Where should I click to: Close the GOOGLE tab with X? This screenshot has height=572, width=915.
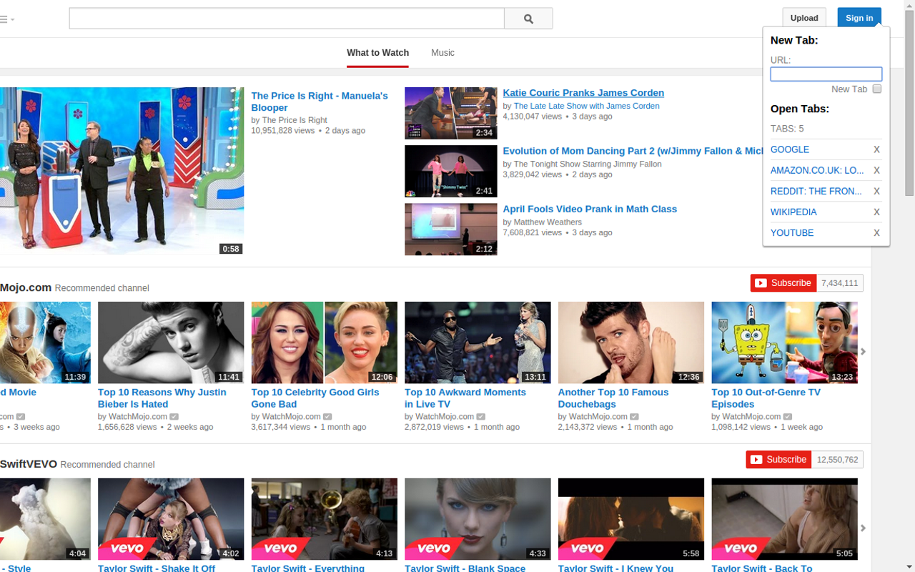pyautogui.click(x=876, y=149)
